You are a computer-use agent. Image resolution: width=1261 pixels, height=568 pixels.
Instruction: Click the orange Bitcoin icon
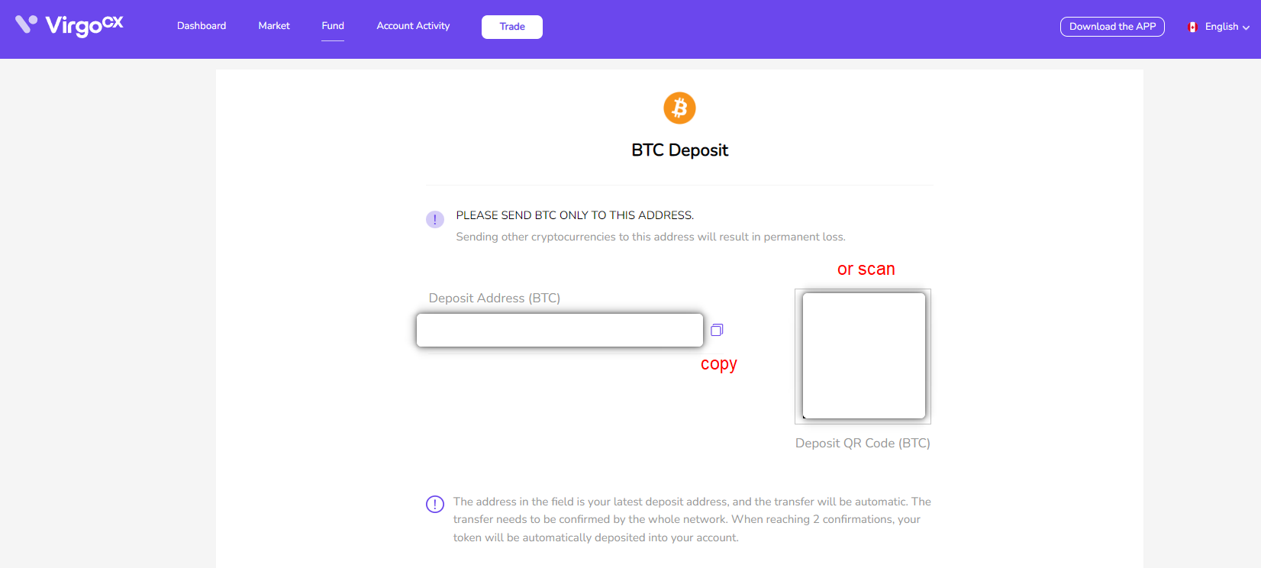pyautogui.click(x=679, y=108)
